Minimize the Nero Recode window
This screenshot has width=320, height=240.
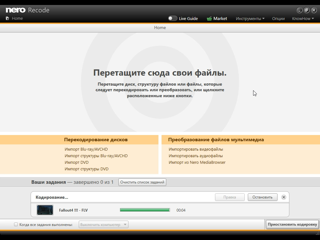point(299,10)
